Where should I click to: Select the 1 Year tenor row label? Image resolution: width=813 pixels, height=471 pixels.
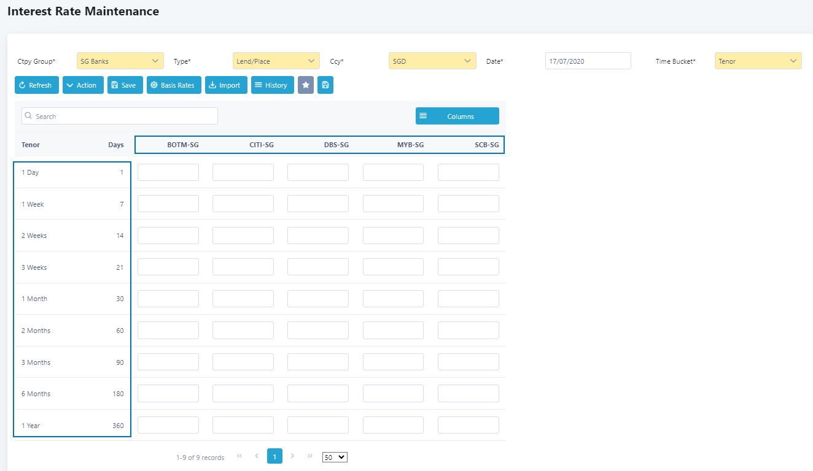(31, 426)
